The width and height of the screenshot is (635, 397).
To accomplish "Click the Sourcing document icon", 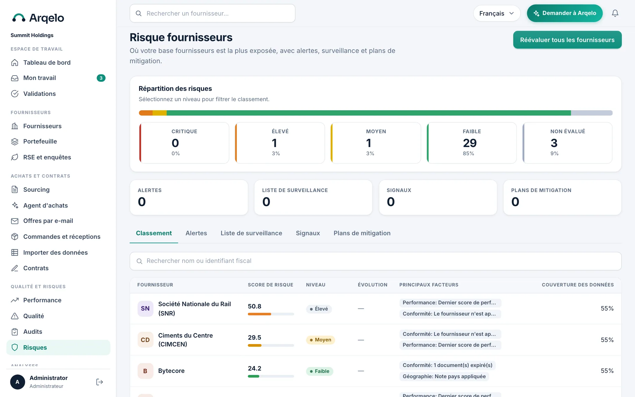I will point(15,190).
